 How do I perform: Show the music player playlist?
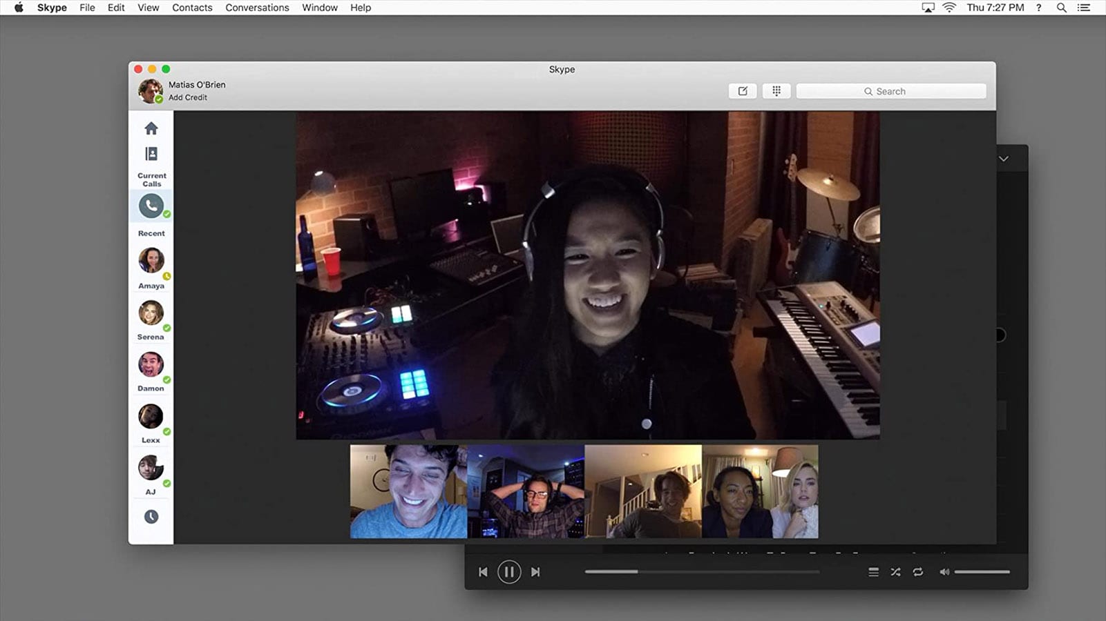874,572
